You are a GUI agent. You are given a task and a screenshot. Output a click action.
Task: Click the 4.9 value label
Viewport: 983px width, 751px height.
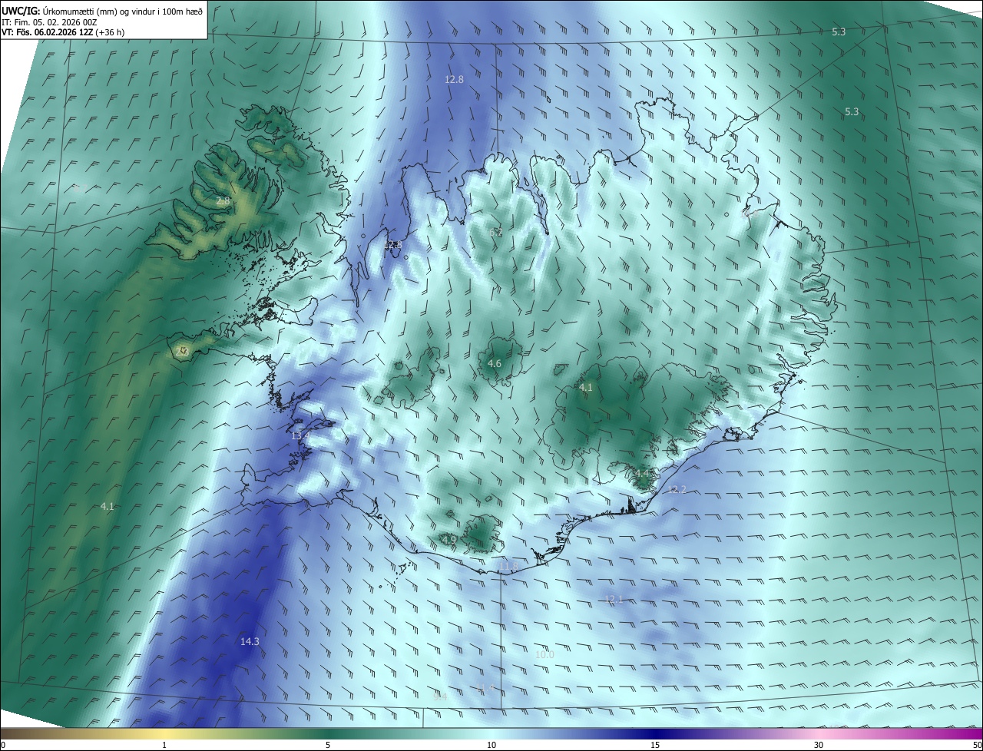coord(449,541)
